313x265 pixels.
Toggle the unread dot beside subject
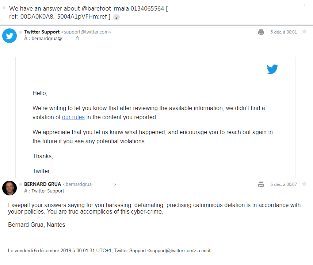[4, 7]
